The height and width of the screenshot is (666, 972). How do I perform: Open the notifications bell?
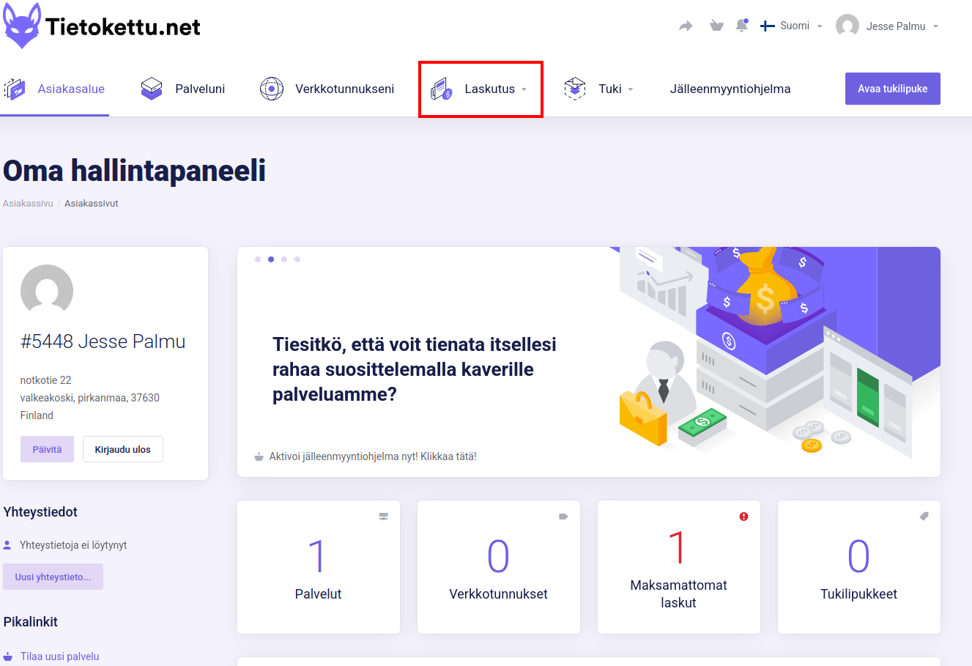click(x=741, y=26)
